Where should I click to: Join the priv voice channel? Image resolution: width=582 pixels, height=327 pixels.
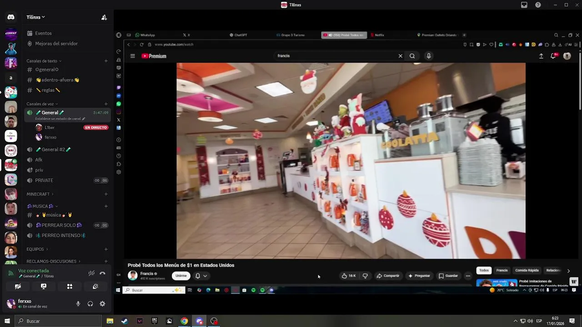point(67,170)
